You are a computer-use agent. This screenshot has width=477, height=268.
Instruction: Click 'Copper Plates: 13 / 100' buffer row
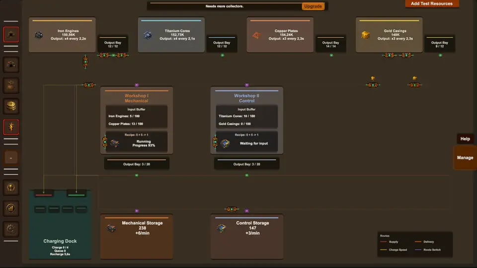coord(126,124)
